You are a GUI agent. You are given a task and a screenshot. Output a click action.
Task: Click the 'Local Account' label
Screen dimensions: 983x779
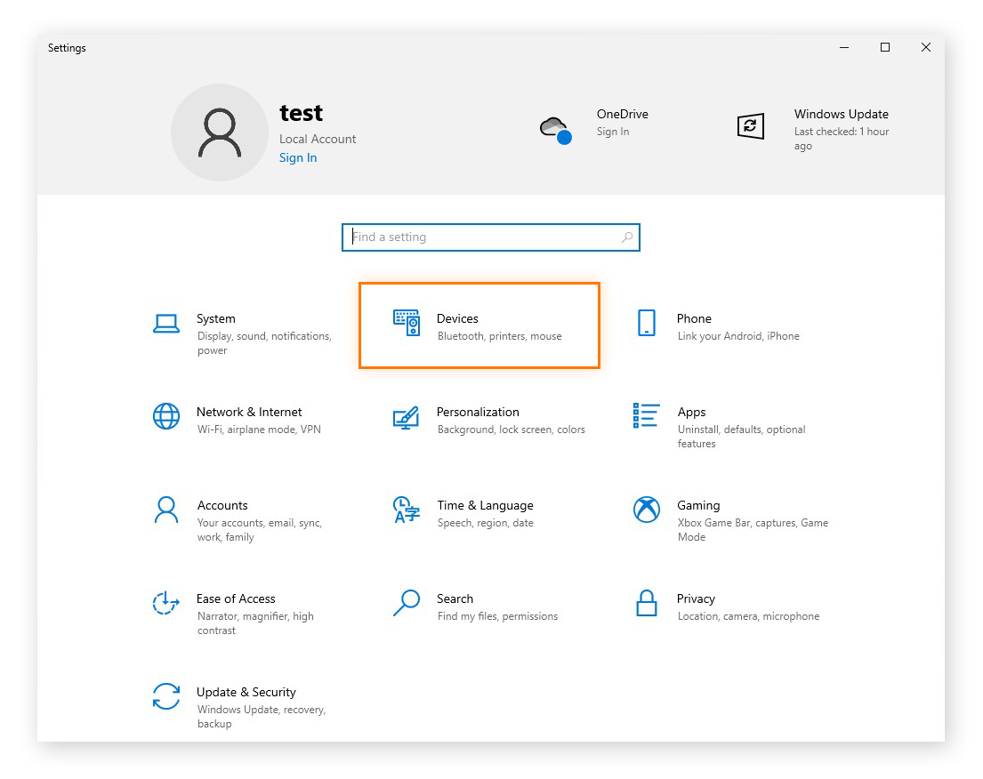click(318, 139)
